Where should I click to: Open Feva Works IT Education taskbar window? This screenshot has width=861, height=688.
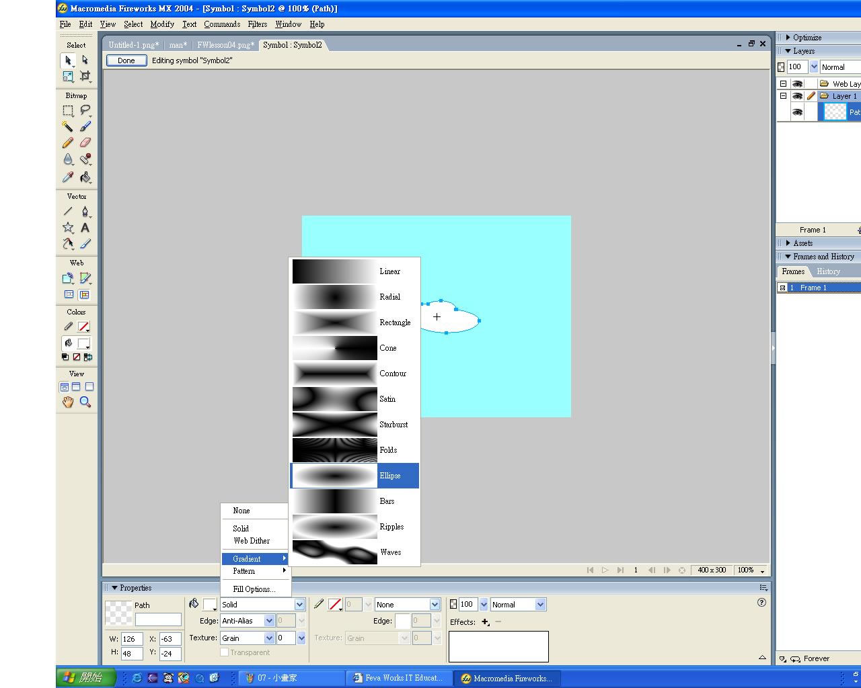coord(399,679)
